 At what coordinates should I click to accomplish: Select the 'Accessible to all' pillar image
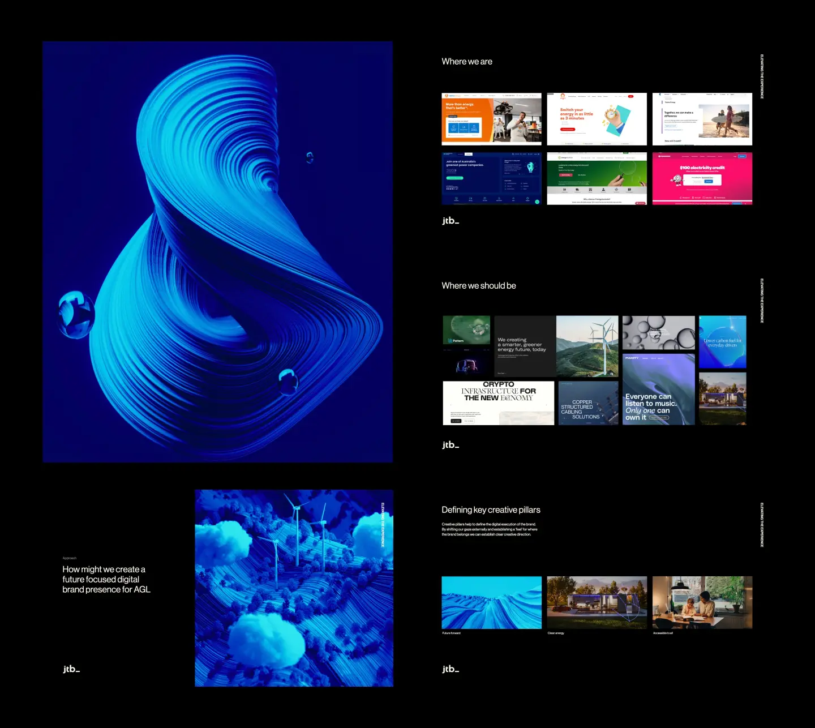tap(702, 602)
